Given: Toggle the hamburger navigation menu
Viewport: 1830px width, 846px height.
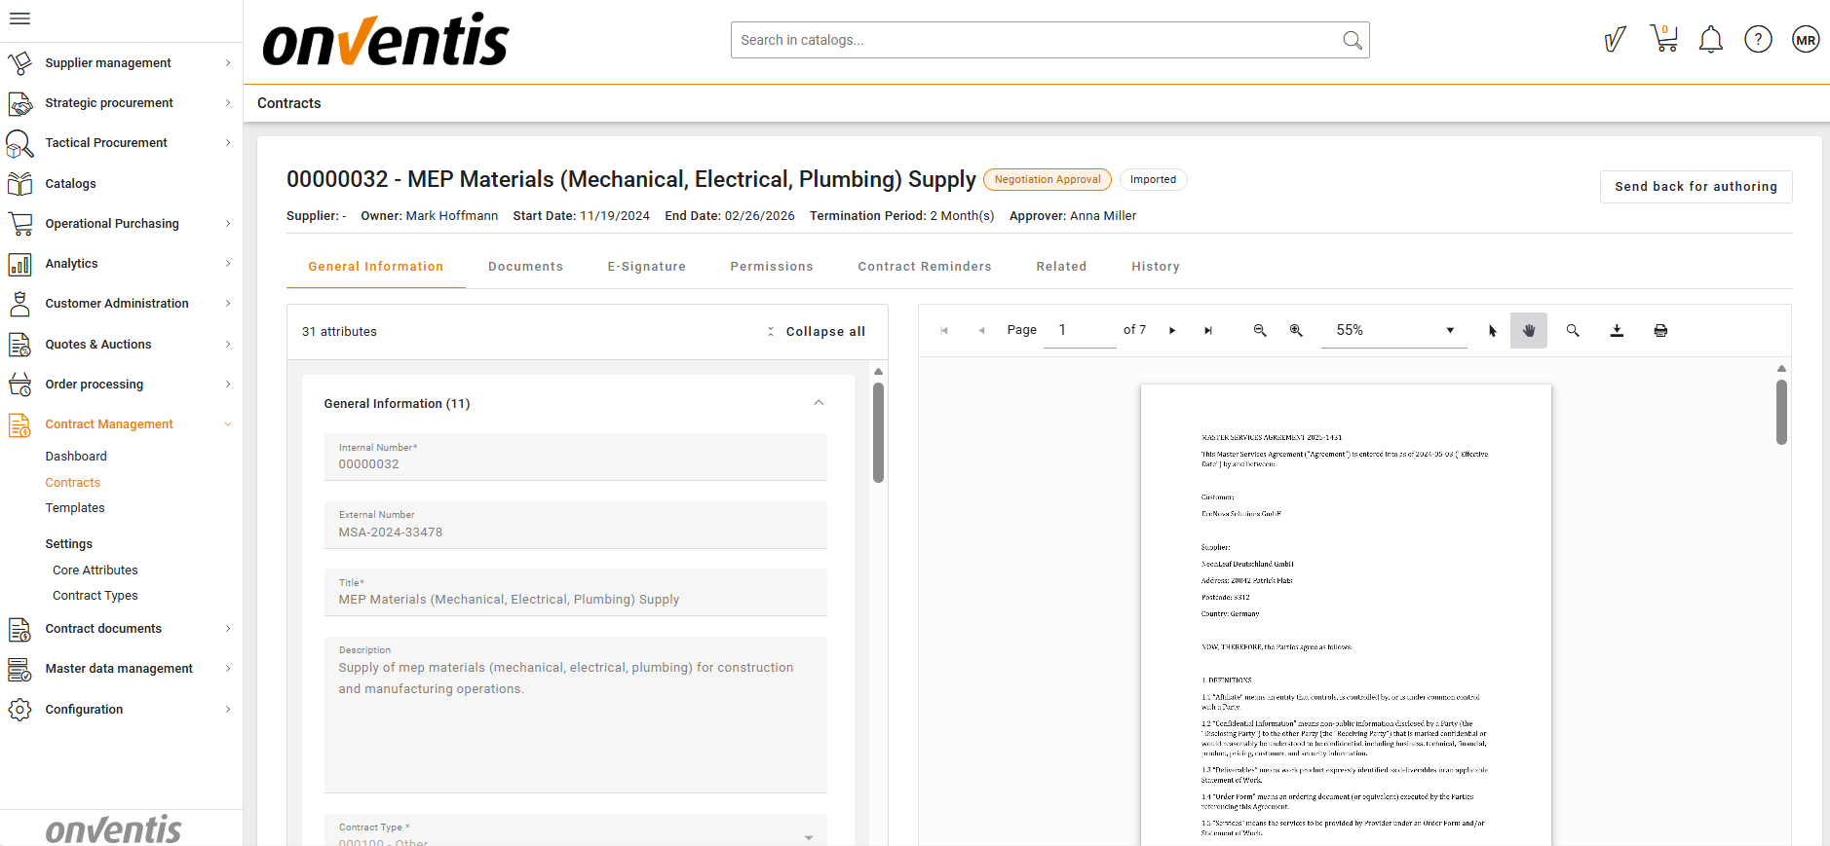Looking at the screenshot, I should click(x=19, y=18).
